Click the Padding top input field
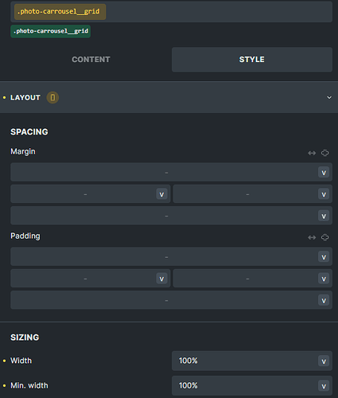 (x=165, y=257)
